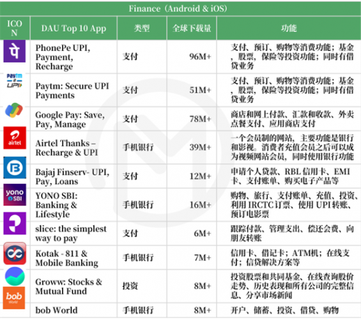
Task: Click the Kotak infinity logo icon
Action: click(15, 253)
